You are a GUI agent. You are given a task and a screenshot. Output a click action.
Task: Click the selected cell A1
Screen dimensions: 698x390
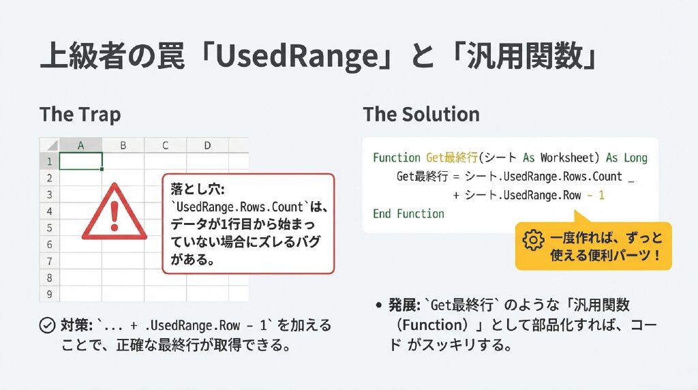coord(80,162)
